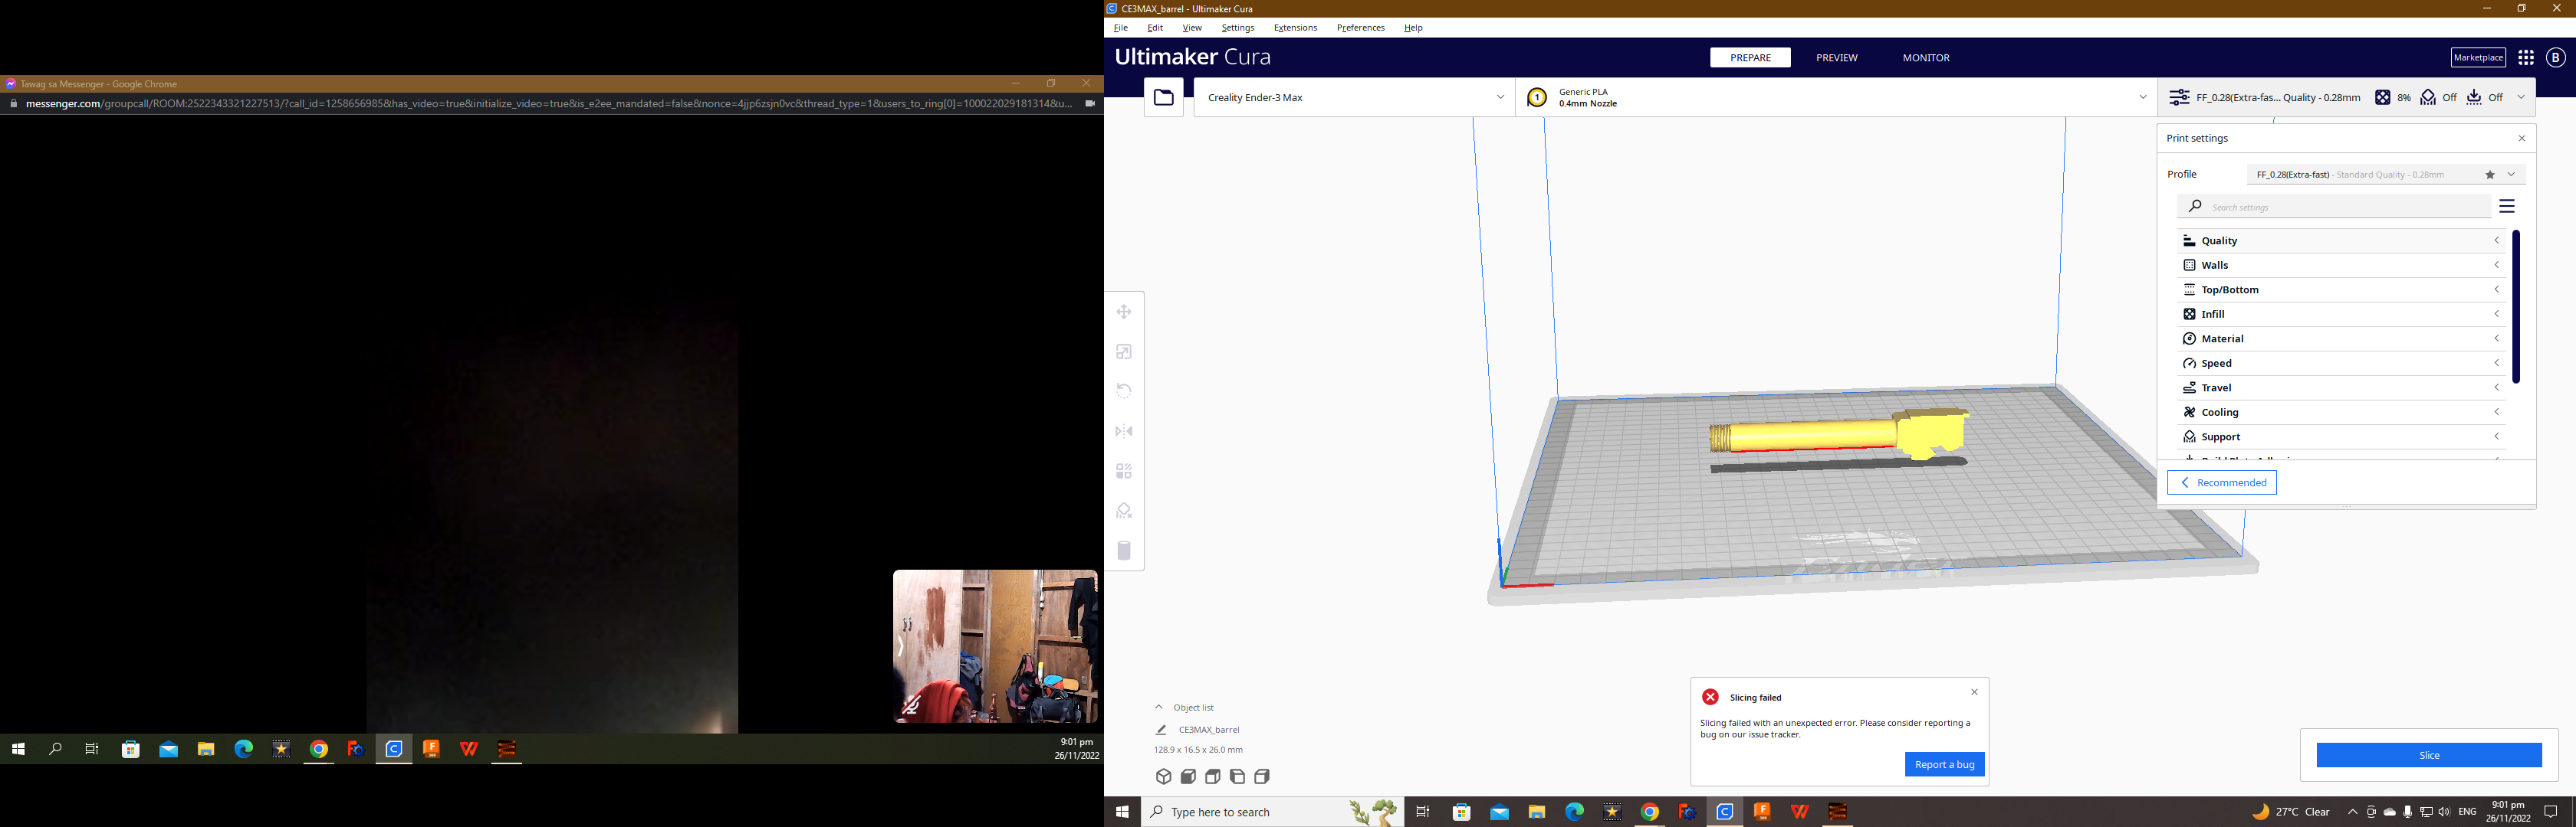2576x827 pixels.
Task: Expand the Creality Ender-3 Max printer selector
Action: pyautogui.click(x=1354, y=98)
